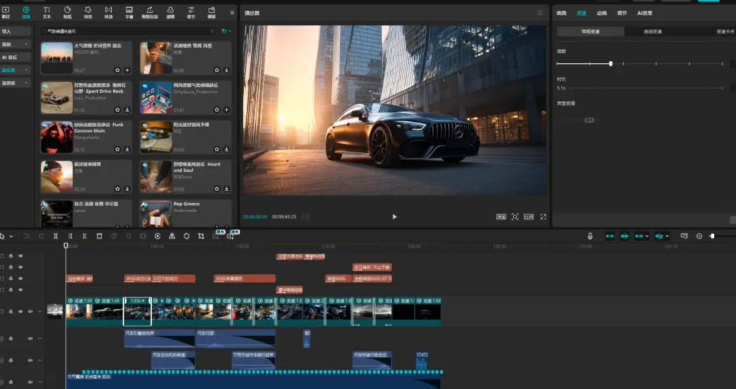The height and width of the screenshot is (389, 736).
Task: Open the linkage option dropdown arrow
Action: click(x=647, y=236)
